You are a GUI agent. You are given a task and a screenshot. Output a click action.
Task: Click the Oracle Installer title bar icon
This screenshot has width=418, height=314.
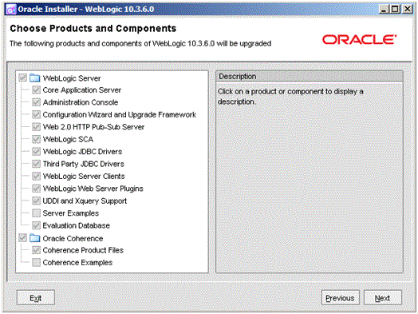pyautogui.click(x=11, y=10)
